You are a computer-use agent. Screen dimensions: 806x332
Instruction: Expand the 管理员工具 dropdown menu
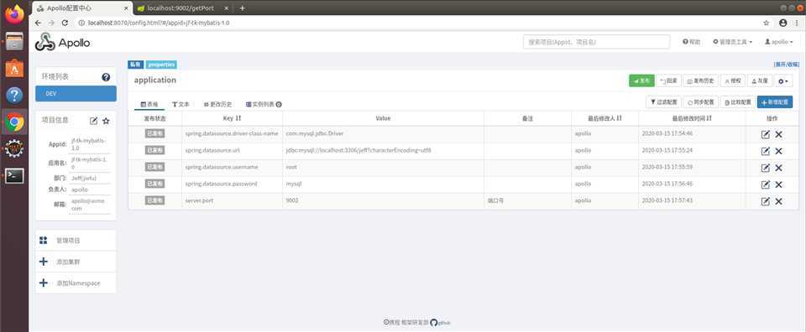tap(732, 42)
